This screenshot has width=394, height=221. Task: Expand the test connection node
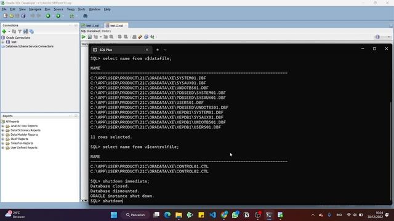coord(2,42)
